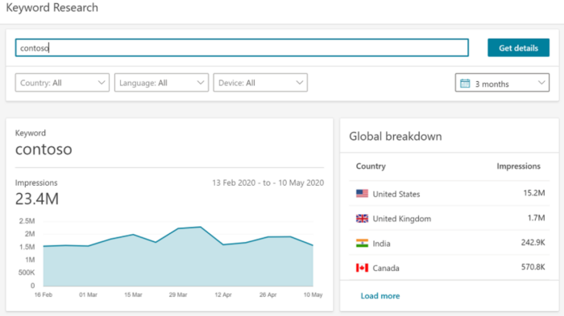This screenshot has height=316, width=564.
Task: Open the Language: All dropdown
Action: point(161,83)
